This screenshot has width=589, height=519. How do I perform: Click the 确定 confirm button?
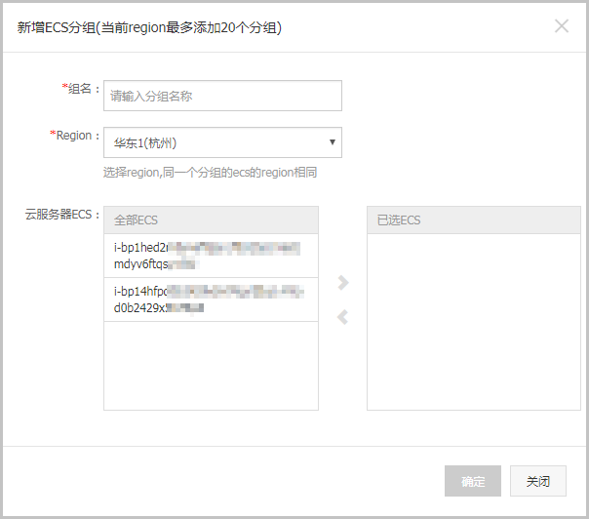pyautogui.click(x=473, y=481)
